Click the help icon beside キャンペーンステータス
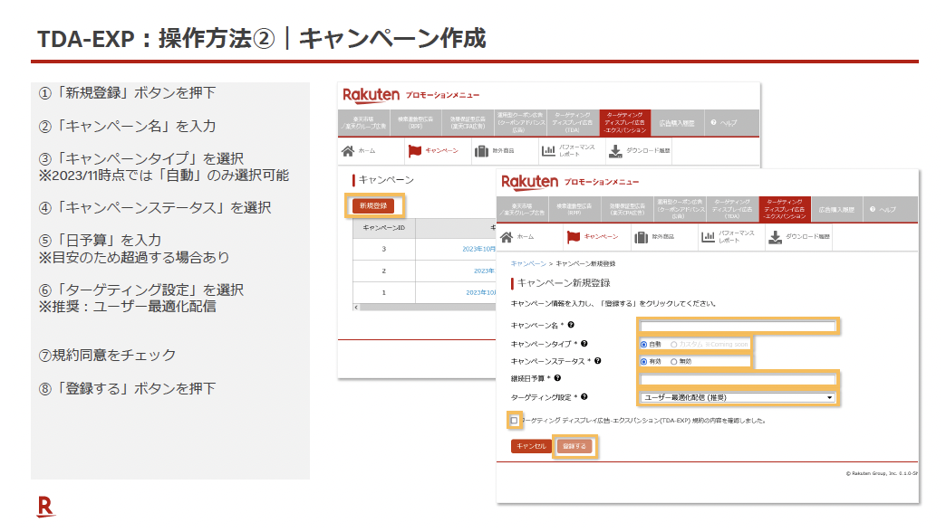The height and width of the screenshot is (532, 946). pyautogui.click(x=597, y=361)
